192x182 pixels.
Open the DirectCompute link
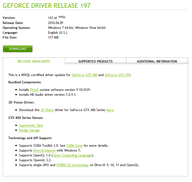(44, 150)
